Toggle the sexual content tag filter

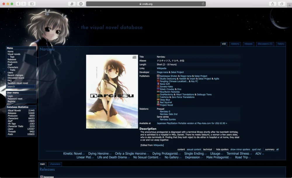pos(194,149)
